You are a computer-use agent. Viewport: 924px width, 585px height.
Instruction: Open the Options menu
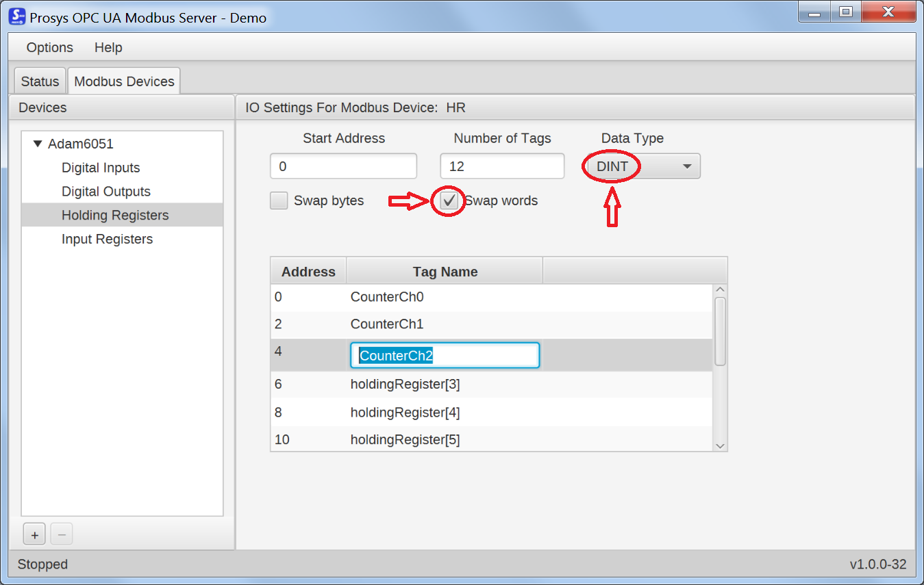point(50,47)
